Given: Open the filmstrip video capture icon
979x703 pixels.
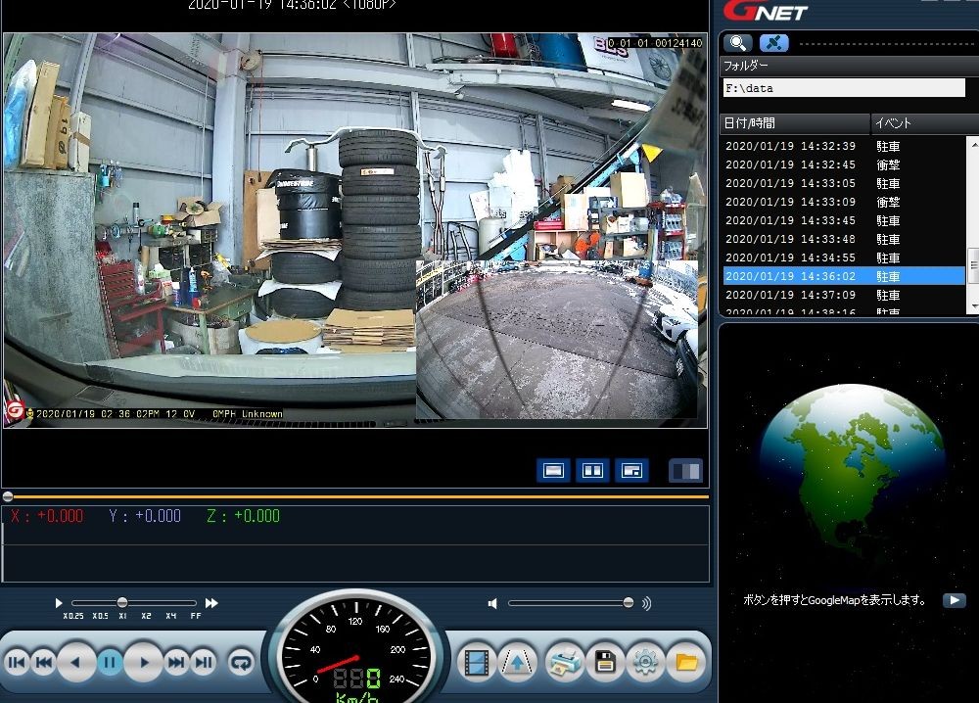Looking at the screenshot, I should (x=477, y=662).
